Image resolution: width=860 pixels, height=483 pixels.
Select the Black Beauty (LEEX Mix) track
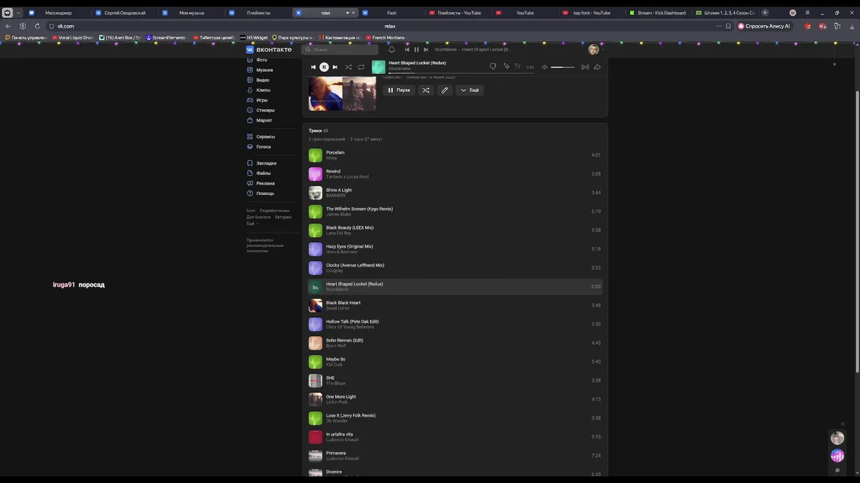pyautogui.click(x=455, y=230)
